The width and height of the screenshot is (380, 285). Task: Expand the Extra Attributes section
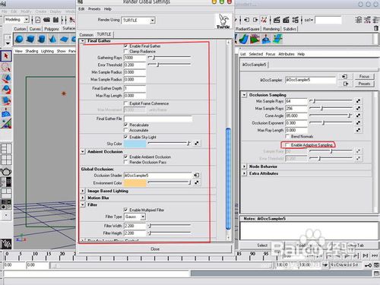[x=244, y=173]
